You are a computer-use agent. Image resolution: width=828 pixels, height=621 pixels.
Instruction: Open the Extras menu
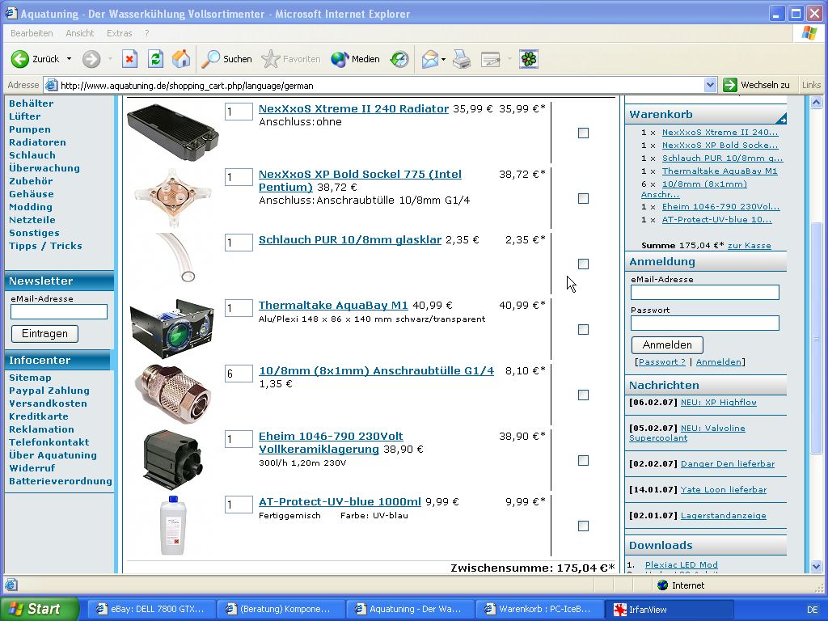(120, 33)
